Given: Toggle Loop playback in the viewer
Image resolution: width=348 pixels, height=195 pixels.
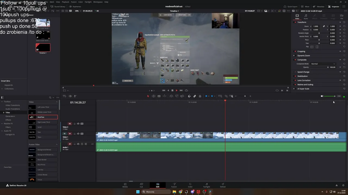Looking at the screenshot, I should 186,90.
